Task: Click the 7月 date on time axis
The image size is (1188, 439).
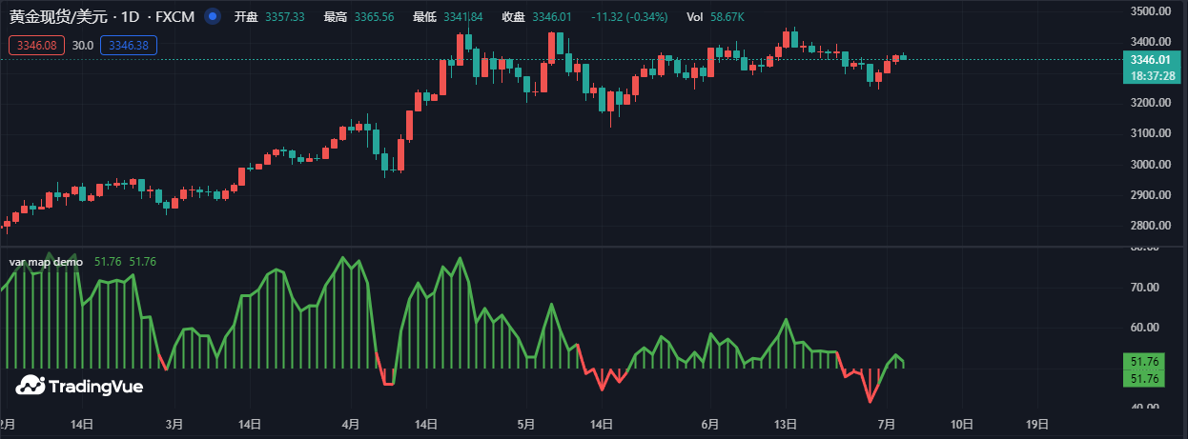Action: 886,424
